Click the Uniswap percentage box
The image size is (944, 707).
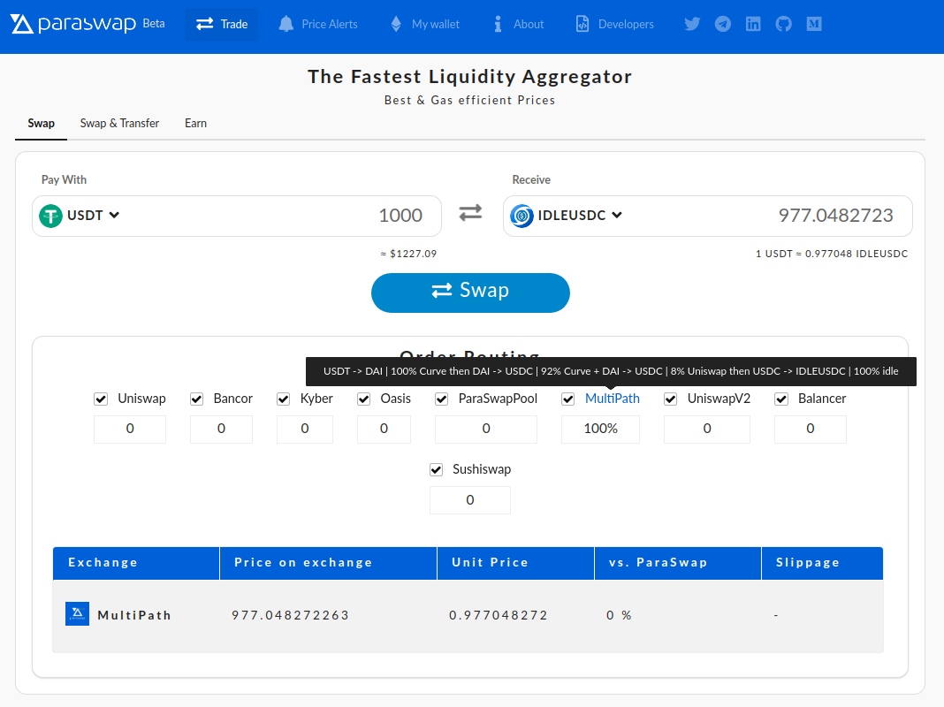pos(129,429)
